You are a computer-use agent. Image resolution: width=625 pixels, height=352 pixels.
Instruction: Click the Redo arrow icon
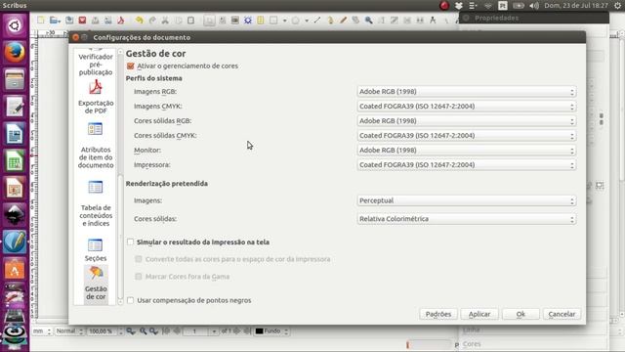(152, 20)
